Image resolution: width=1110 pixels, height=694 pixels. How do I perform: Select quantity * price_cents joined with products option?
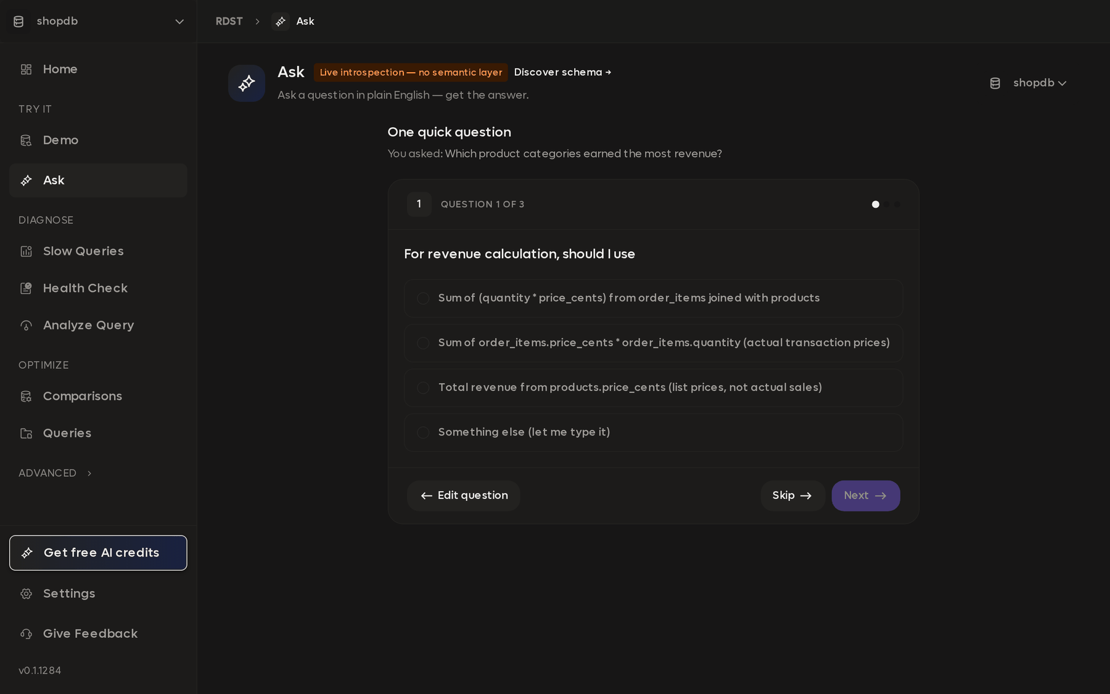tap(653, 298)
